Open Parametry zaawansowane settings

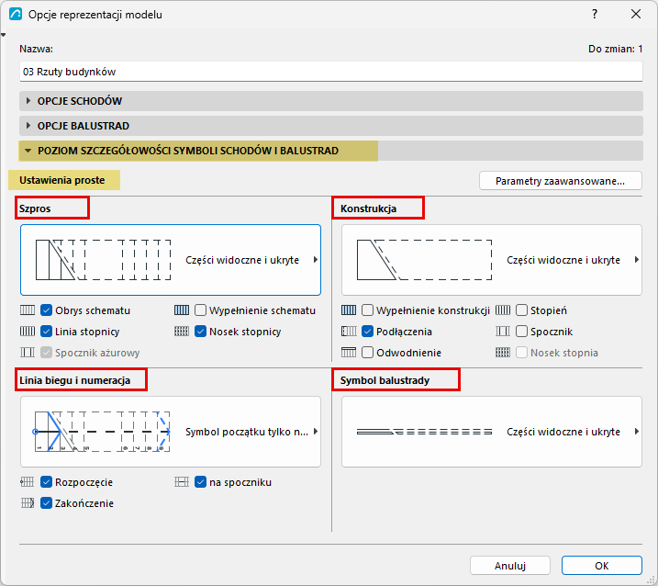coord(561,181)
